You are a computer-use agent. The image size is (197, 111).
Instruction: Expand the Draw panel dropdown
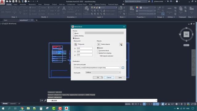tap(14, 17)
